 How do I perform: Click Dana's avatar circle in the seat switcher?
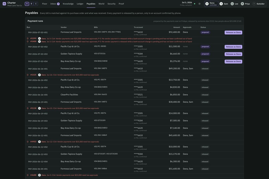click(x=207, y=4)
